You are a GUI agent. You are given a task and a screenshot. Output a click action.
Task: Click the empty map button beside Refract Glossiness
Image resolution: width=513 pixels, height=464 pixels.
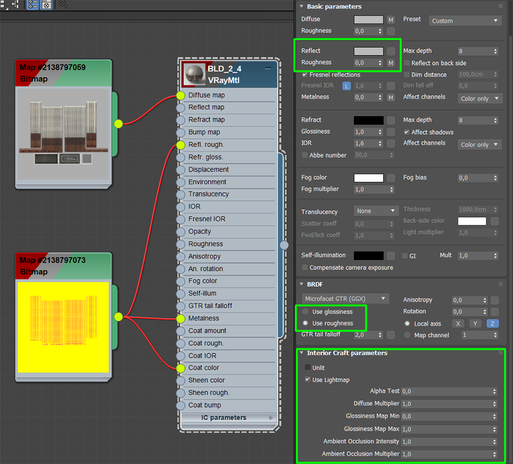click(390, 132)
